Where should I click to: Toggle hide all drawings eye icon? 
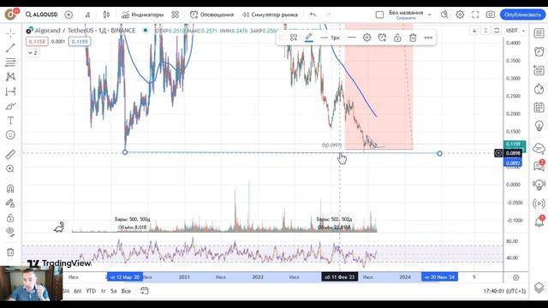[10, 232]
